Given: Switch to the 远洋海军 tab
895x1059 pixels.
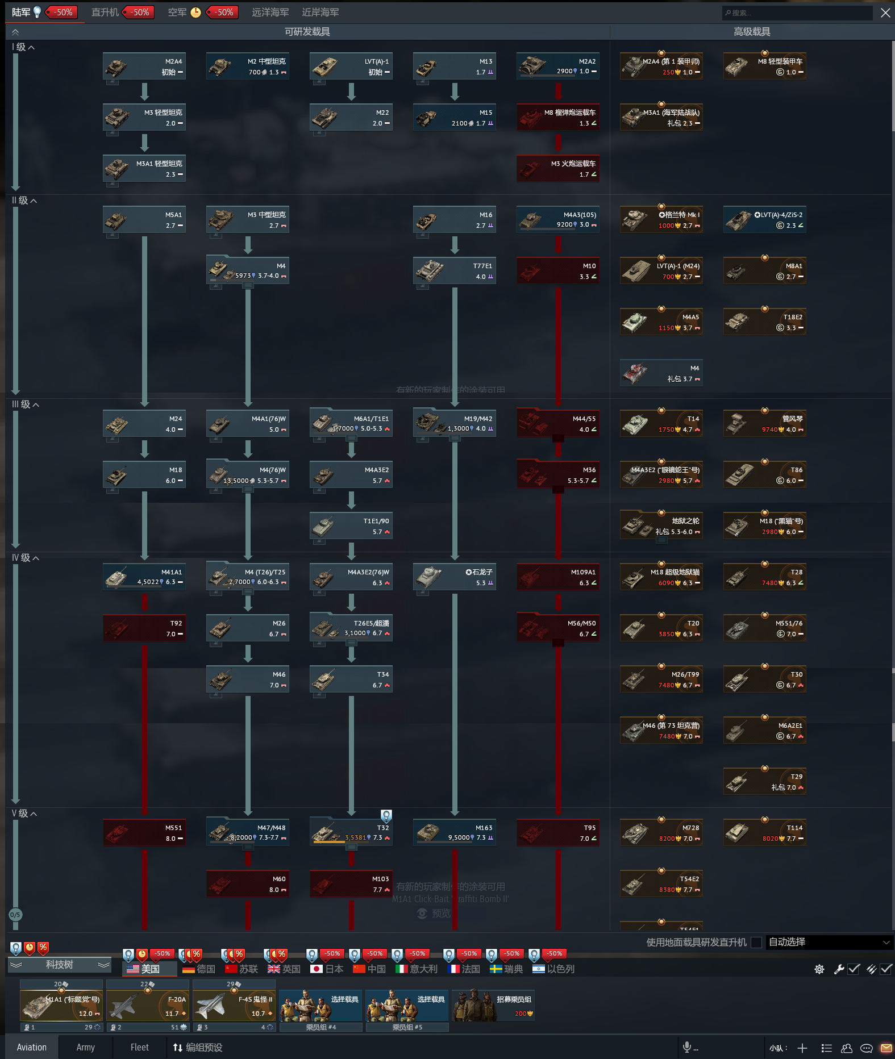Looking at the screenshot, I should point(270,12).
